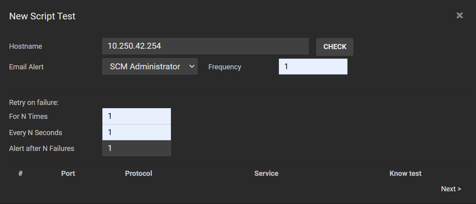Click the Email Alert label
Viewport: 476px width, 204px height.
(x=26, y=67)
